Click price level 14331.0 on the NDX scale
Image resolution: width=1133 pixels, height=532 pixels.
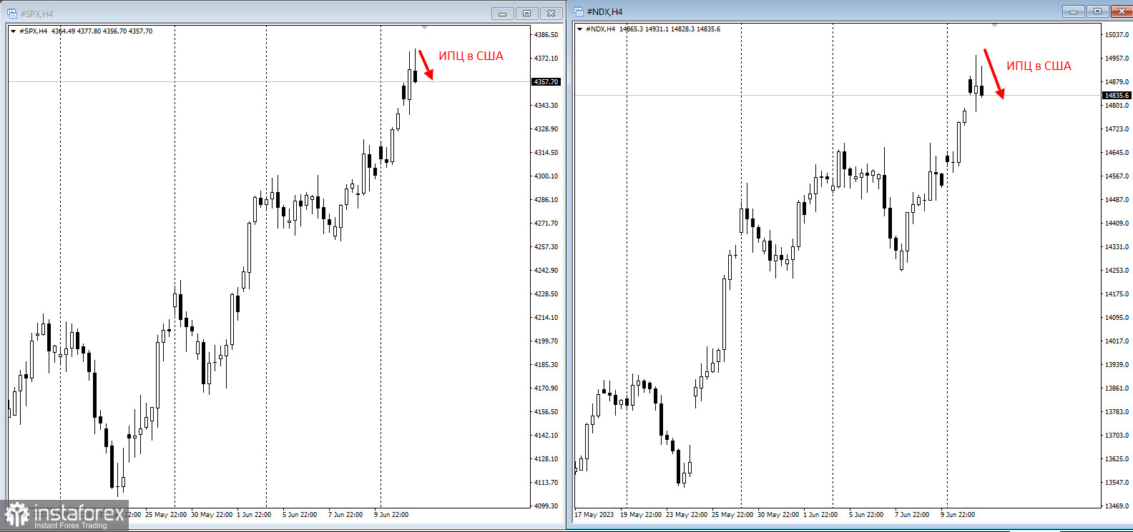click(1117, 247)
